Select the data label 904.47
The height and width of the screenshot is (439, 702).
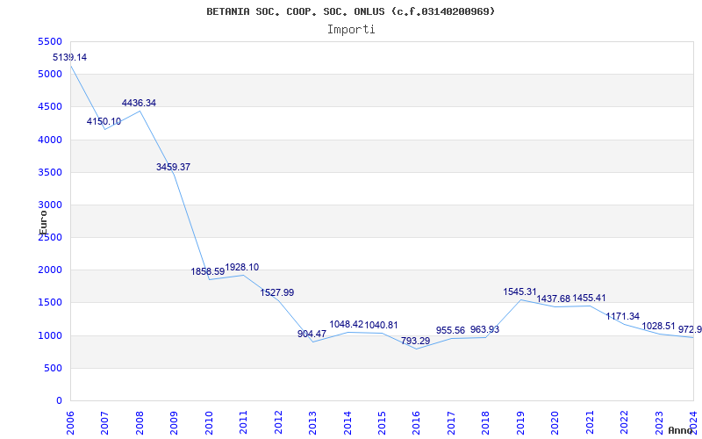pos(312,334)
